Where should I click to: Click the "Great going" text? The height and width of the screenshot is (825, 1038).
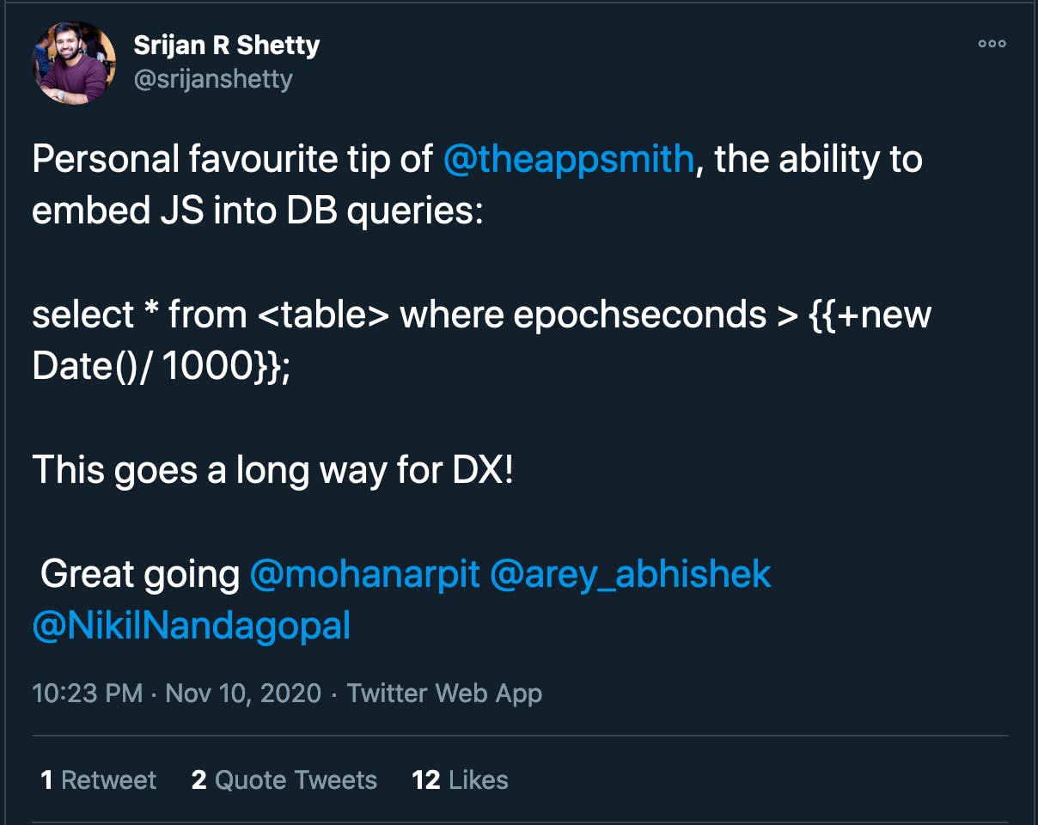[x=140, y=574]
